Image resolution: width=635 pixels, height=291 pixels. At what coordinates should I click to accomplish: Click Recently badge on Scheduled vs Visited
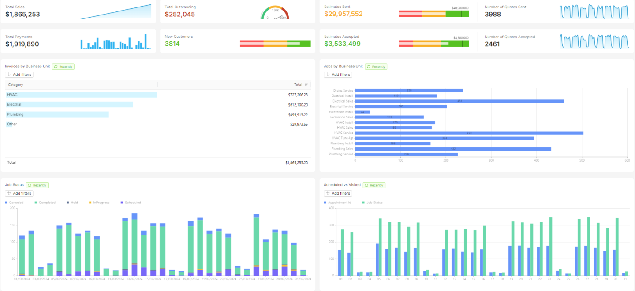tap(374, 185)
